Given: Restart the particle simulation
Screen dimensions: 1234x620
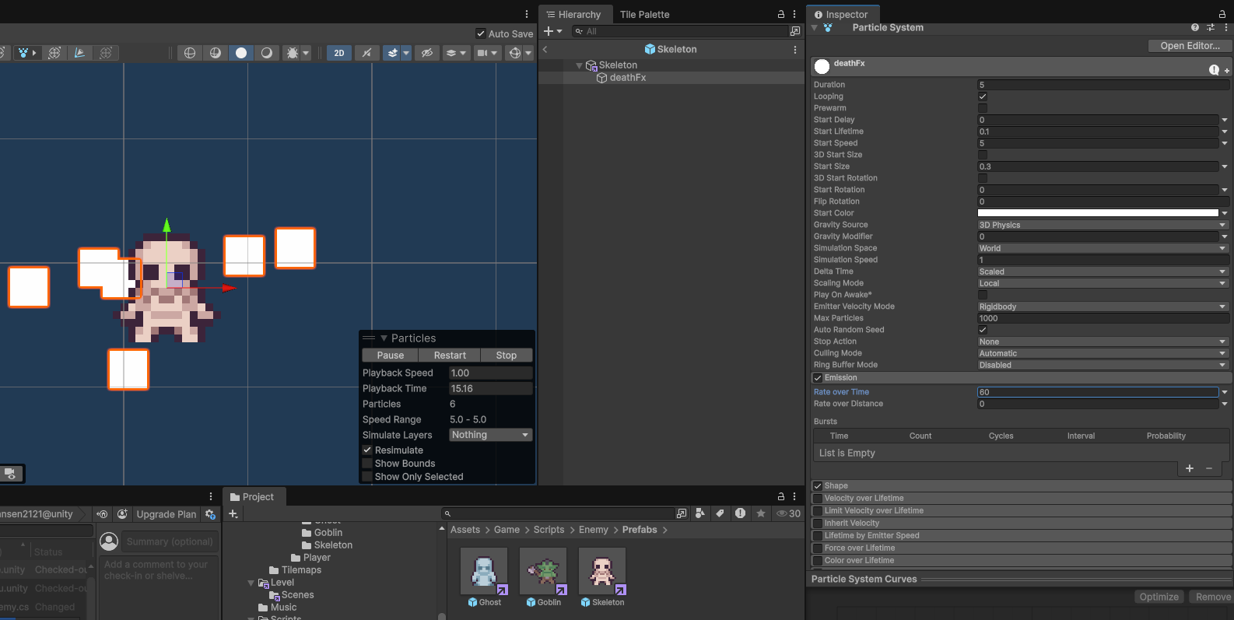Looking at the screenshot, I should coord(450,356).
